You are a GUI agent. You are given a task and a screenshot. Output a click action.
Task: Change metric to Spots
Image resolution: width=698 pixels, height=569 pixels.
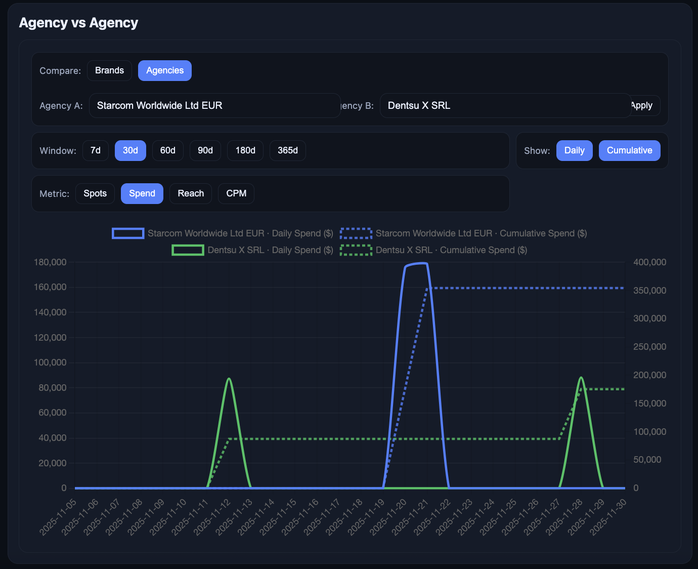point(95,193)
